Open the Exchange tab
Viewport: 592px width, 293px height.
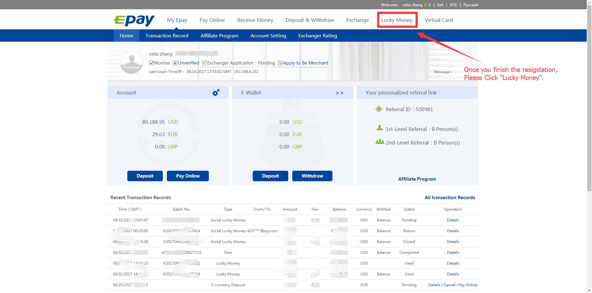point(357,20)
